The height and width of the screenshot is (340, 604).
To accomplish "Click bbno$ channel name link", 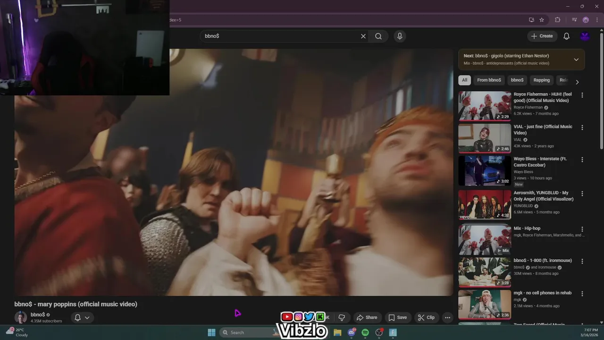I will (x=38, y=314).
